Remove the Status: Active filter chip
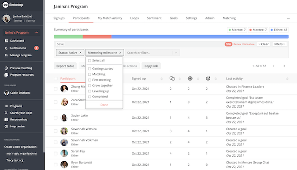The width and height of the screenshot is (297, 170). [80, 53]
